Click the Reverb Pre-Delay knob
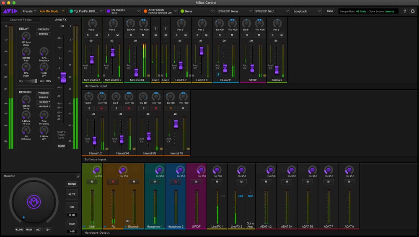 tap(44, 115)
